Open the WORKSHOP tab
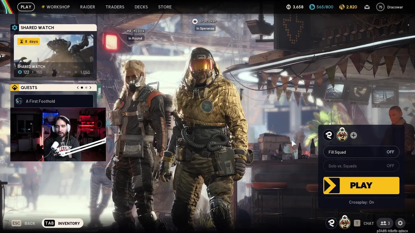 [x=56, y=7]
